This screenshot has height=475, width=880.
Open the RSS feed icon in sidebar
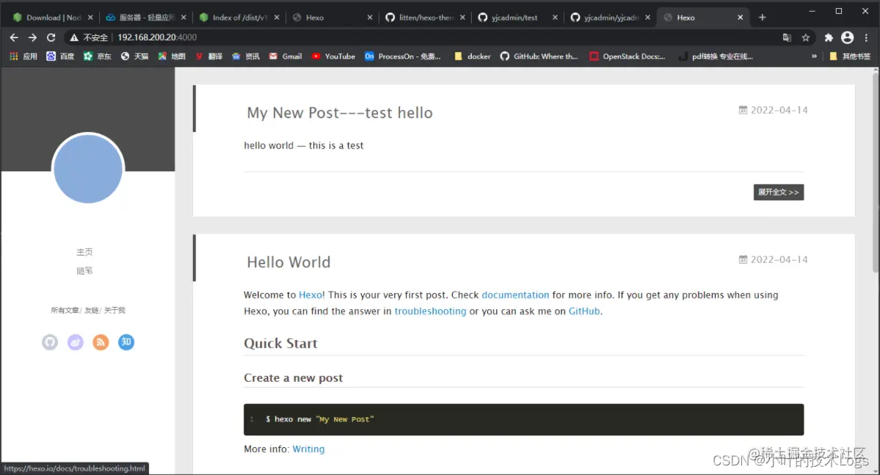[101, 342]
